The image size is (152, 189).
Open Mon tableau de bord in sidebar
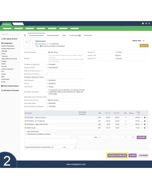pos(9,39)
